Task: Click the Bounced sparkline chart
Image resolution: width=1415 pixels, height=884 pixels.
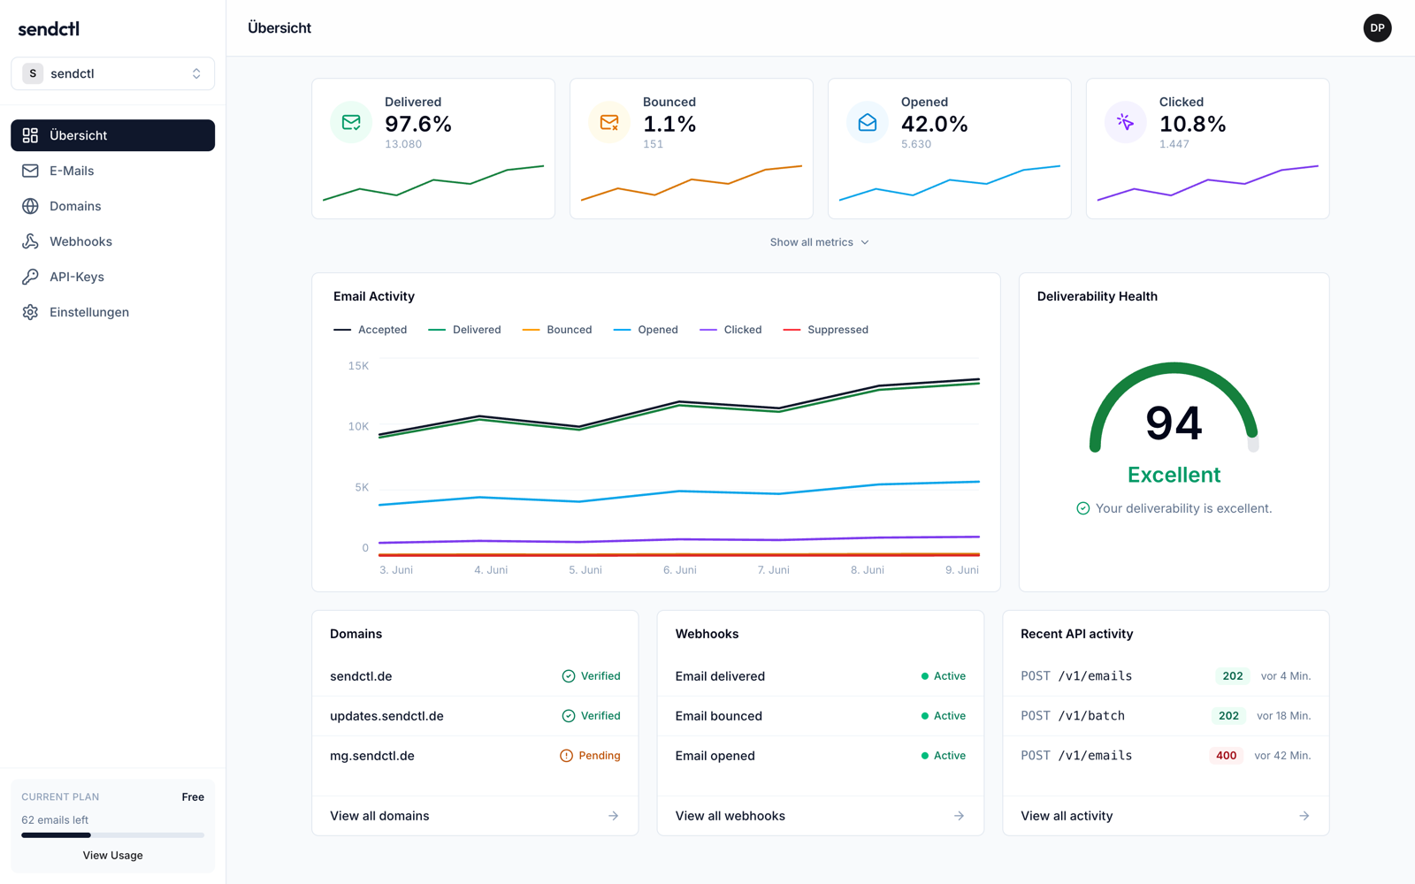Action: pyautogui.click(x=692, y=183)
